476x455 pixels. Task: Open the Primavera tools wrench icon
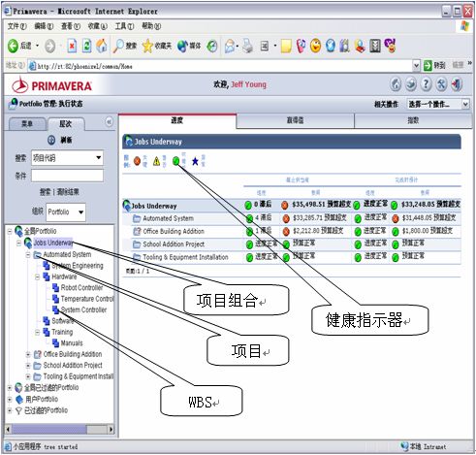coord(441,84)
